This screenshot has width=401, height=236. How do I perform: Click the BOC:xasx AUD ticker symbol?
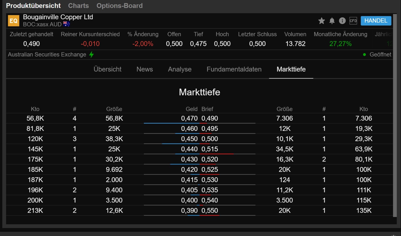(42, 24)
